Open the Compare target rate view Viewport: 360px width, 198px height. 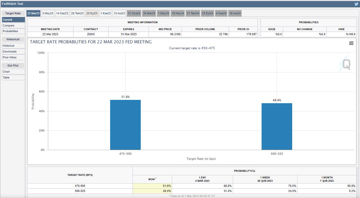tap(13, 25)
